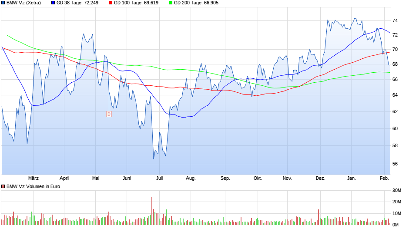Click the BMW Vz (Xetra) legend color box

(x=3, y=3)
